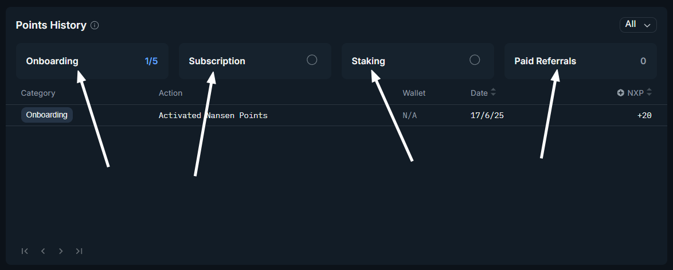Click the Subscription card title

pyautogui.click(x=217, y=61)
